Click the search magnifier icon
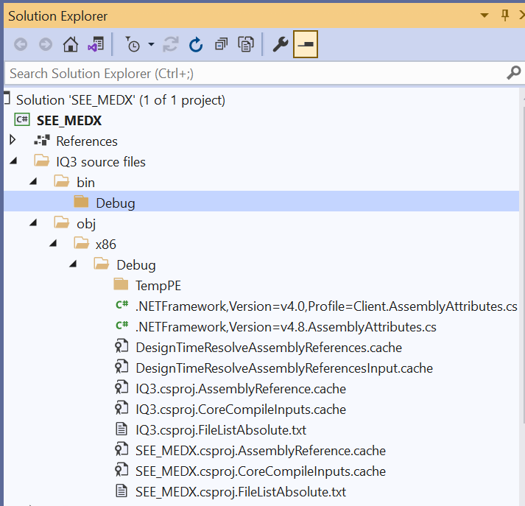Viewport: 525px width, 506px height. [514, 73]
